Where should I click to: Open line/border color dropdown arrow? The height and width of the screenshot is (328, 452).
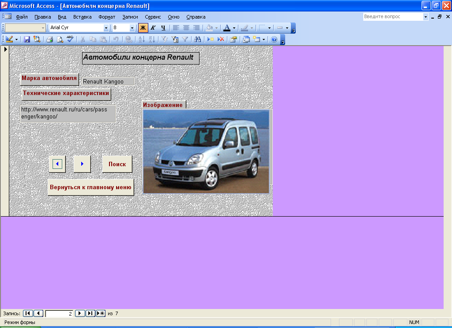tap(252, 28)
